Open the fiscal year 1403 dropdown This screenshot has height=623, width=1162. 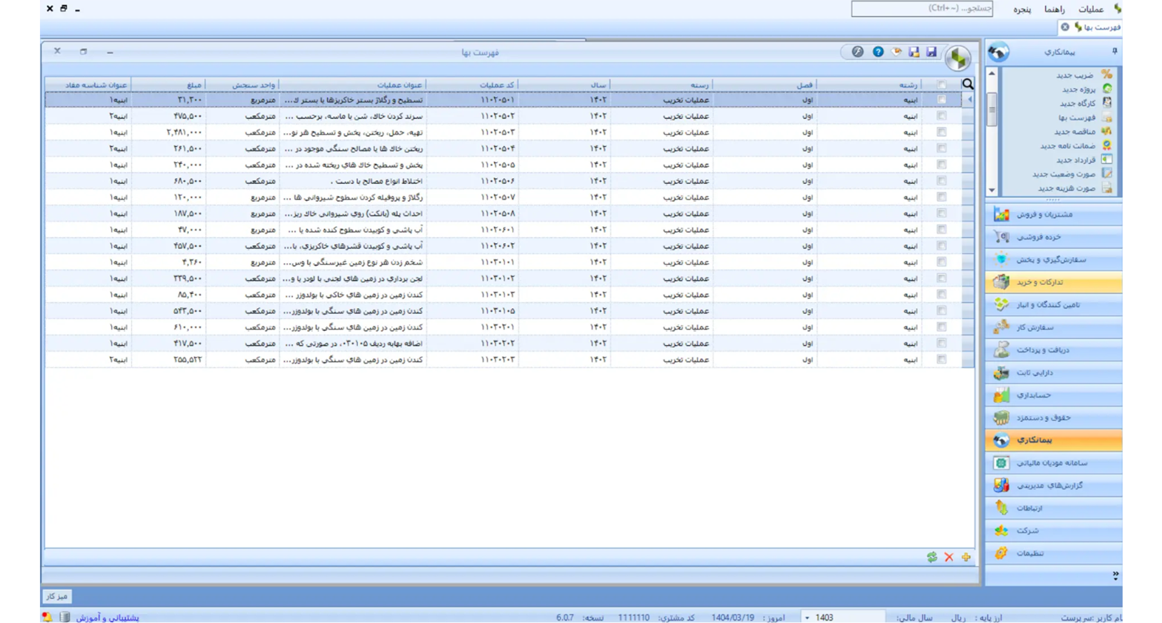point(807,618)
